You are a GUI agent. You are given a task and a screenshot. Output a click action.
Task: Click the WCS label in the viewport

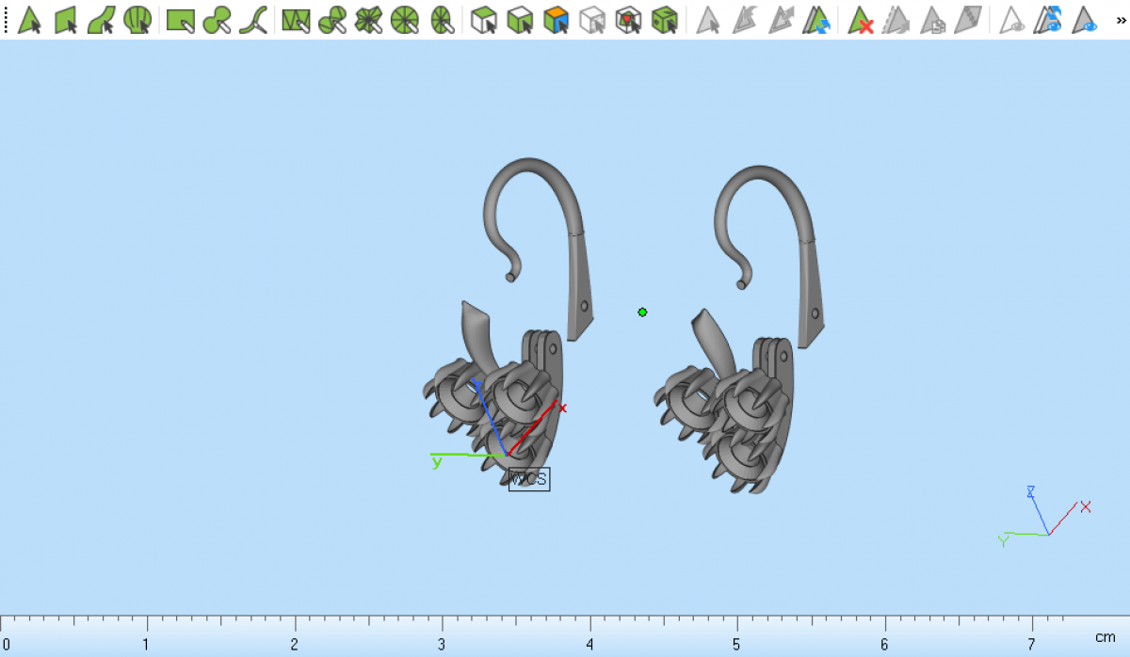click(x=528, y=479)
